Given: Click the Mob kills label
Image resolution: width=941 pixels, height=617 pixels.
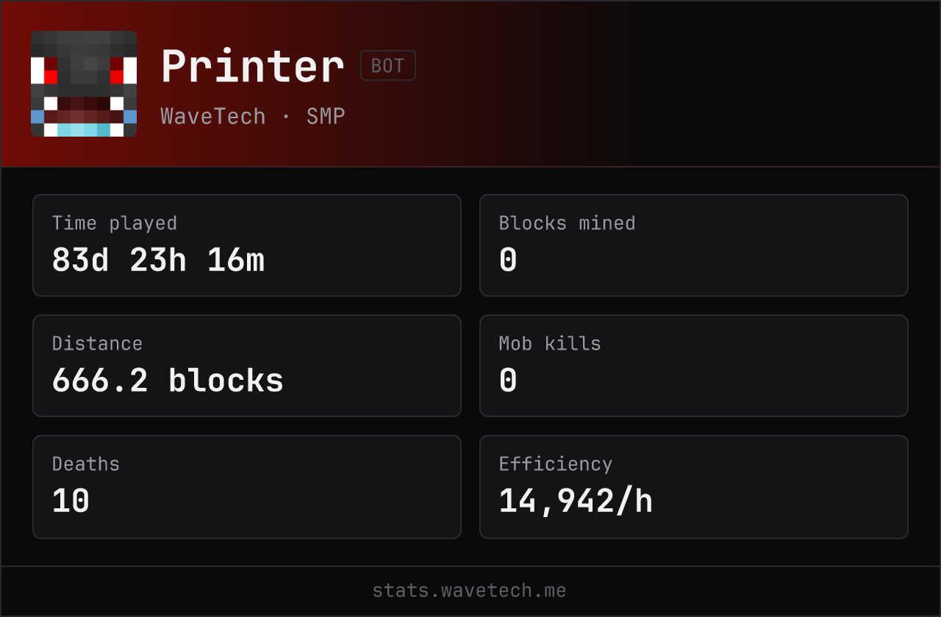Looking at the screenshot, I should pyautogui.click(x=550, y=344).
